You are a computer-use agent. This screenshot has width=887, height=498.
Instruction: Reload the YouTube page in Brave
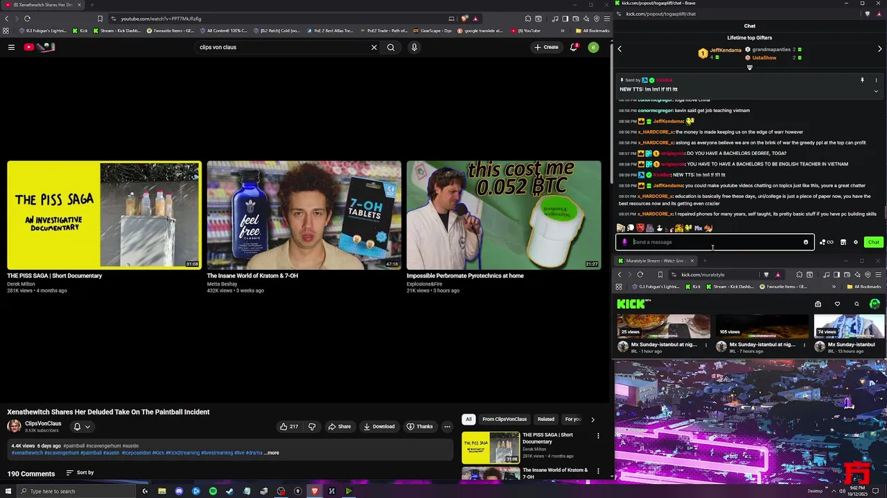click(x=27, y=19)
